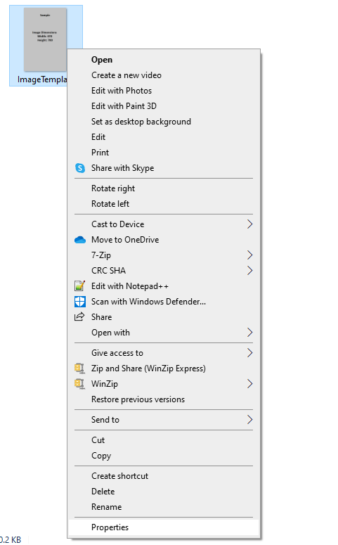Image resolution: width=338 pixels, height=545 pixels.
Task: Click the Share arrow icon
Action: coord(79,316)
